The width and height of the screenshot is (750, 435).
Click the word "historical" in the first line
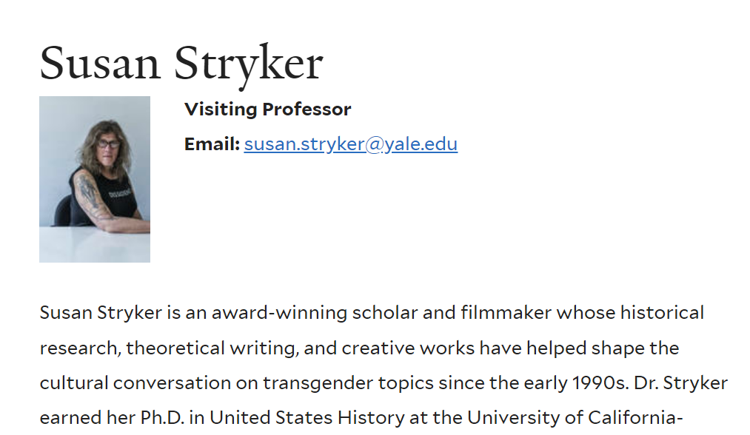[661, 313]
